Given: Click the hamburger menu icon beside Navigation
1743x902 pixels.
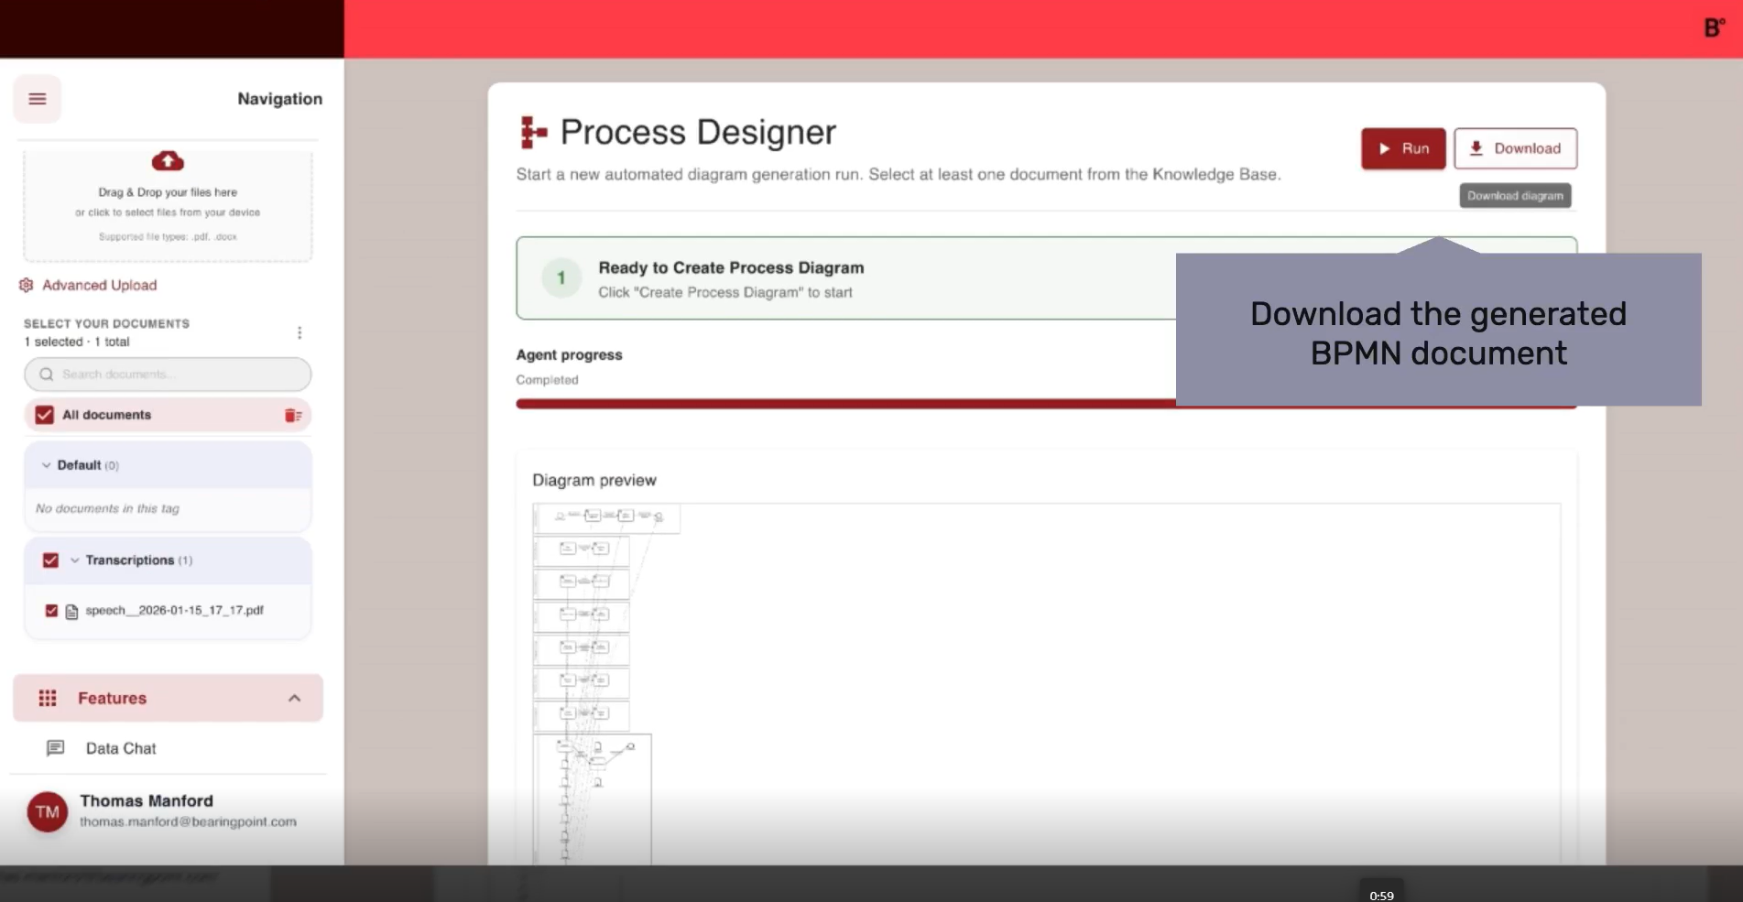Looking at the screenshot, I should 37,99.
